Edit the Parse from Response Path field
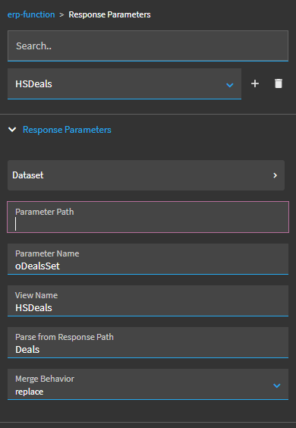The width and height of the screenshot is (296, 428). point(148,342)
